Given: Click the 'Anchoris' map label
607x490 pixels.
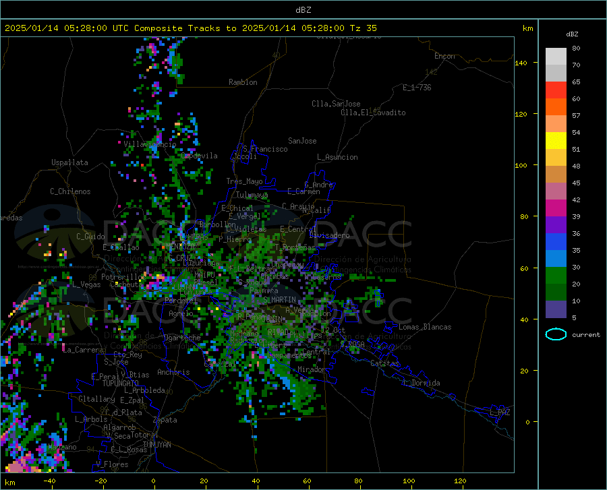Looking at the screenshot, I should point(173,372).
